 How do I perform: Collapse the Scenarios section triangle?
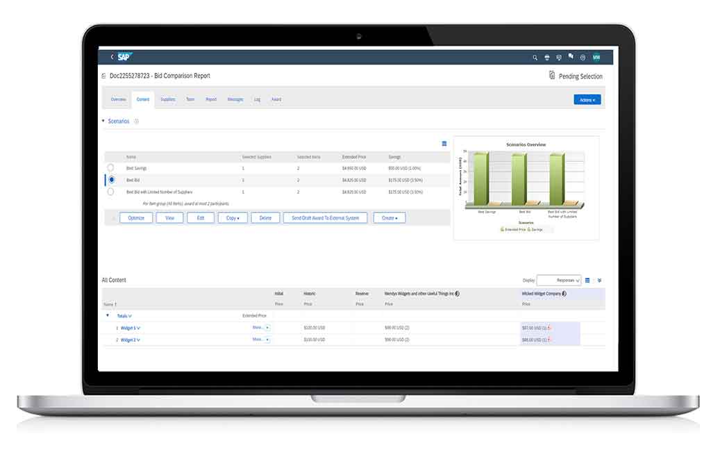(x=103, y=121)
